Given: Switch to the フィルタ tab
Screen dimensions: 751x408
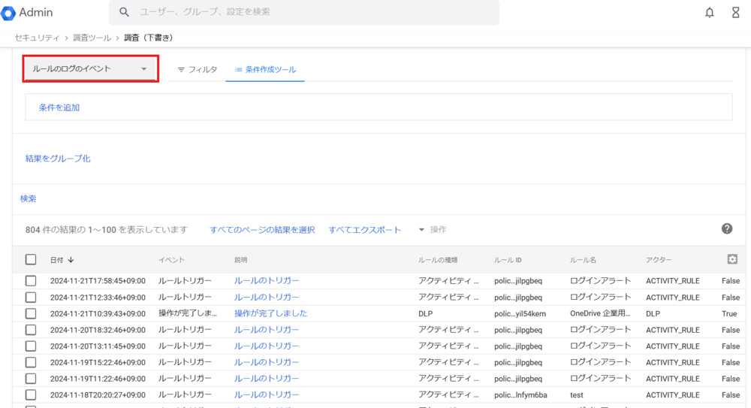Looking at the screenshot, I should click(x=198, y=69).
